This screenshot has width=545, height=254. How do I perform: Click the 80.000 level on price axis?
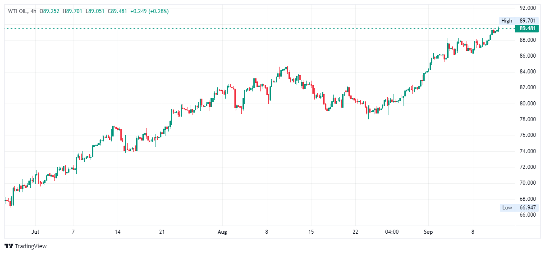(x=527, y=104)
